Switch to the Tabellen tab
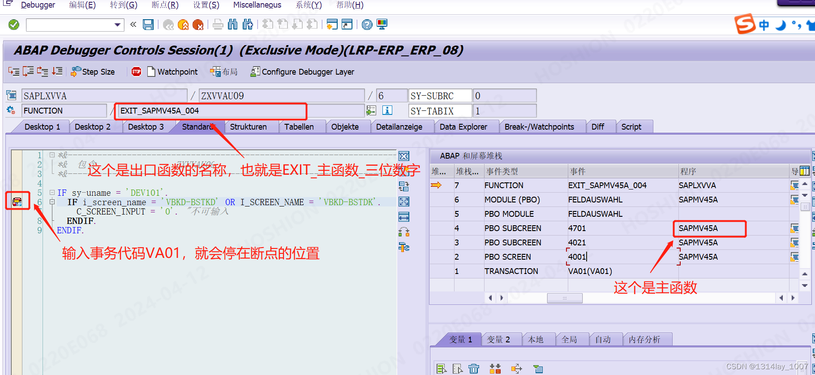The image size is (815, 375). pos(299,127)
